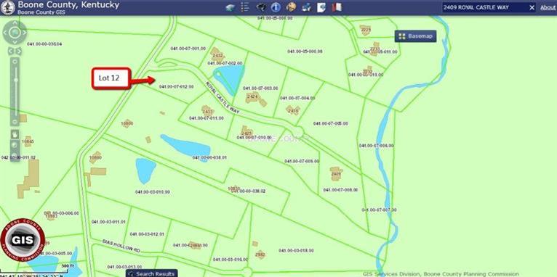
Task: Open the map layers stack icon
Action: [231, 7]
